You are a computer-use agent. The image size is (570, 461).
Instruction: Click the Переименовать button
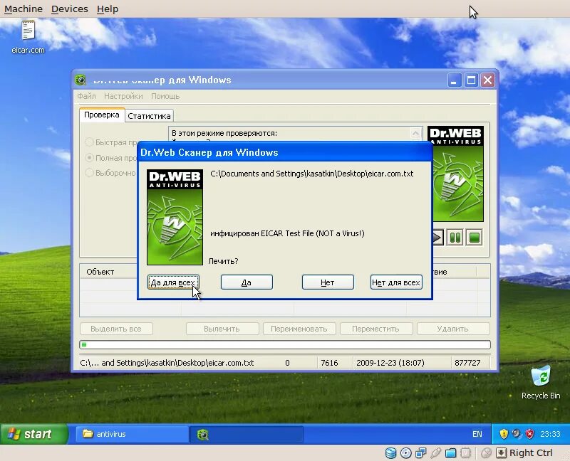(299, 329)
